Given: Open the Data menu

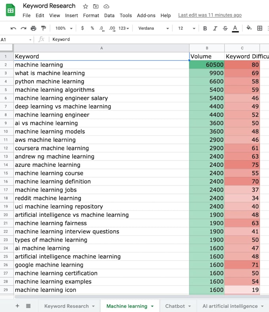Looking at the screenshot, I should [109, 15].
